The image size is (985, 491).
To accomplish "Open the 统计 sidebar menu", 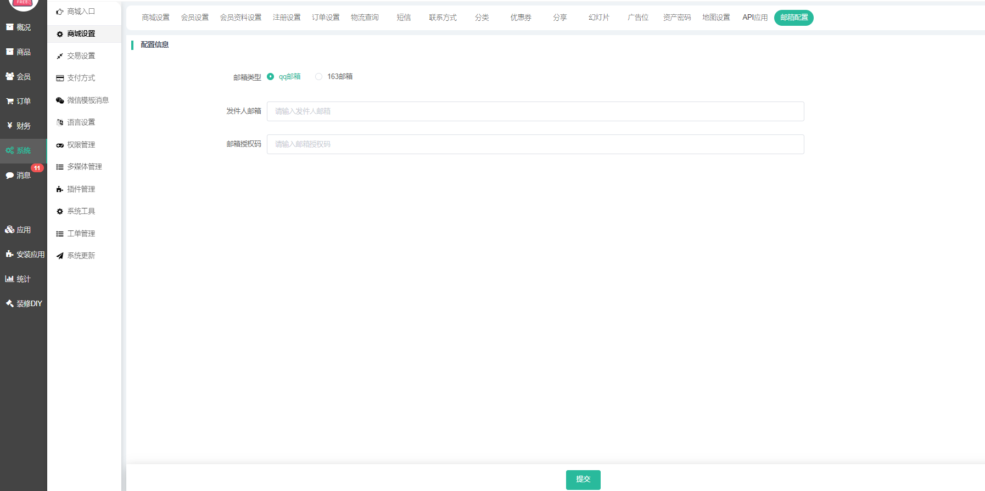I will [x=24, y=279].
